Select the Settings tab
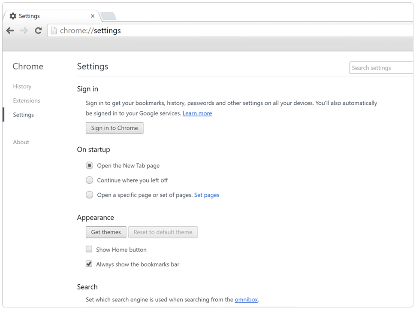This screenshot has height=310, width=416. 47,16
